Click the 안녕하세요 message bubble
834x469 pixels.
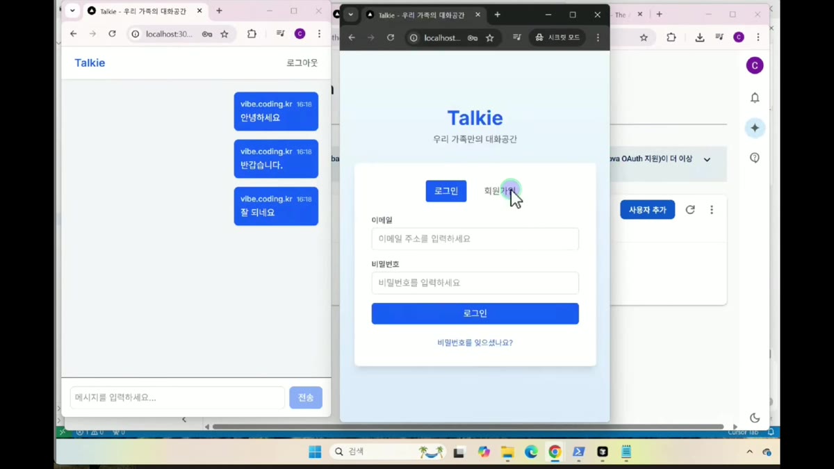276,111
